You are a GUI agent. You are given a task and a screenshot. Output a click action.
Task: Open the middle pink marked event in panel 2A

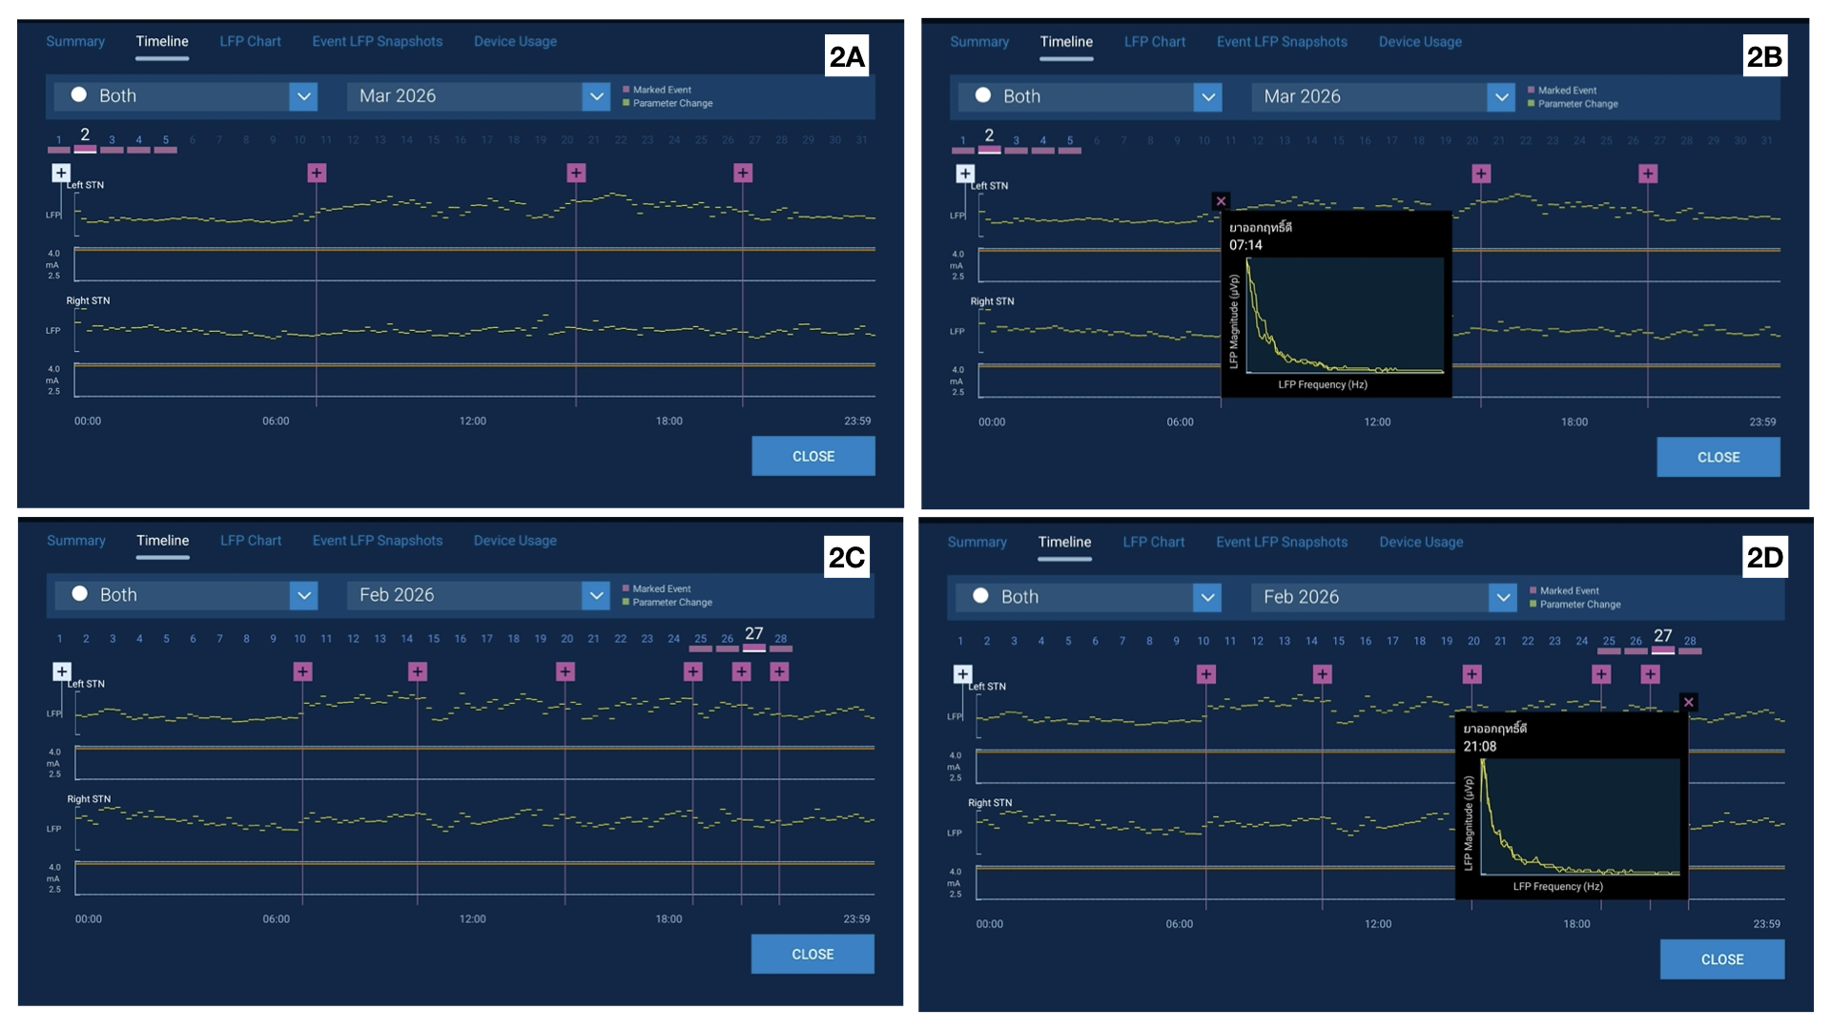pyautogui.click(x=576, y=173)
